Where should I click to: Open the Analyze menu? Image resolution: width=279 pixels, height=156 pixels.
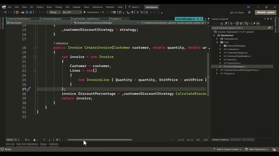pyautogui.click(x=76, y=7)
